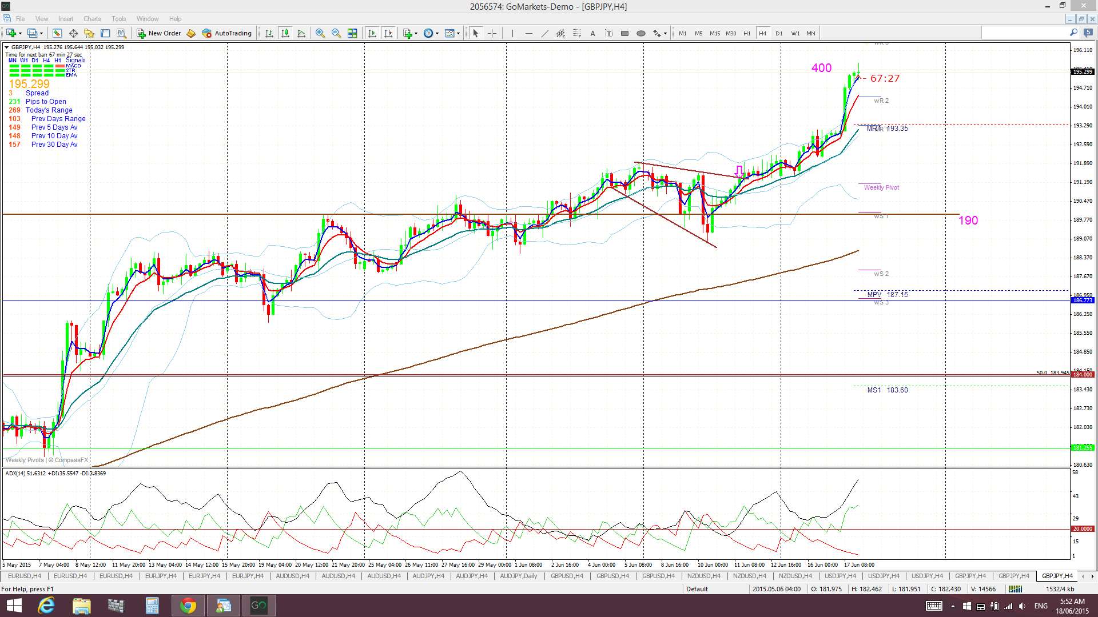Select the Equidistant Channel tool

560,33
